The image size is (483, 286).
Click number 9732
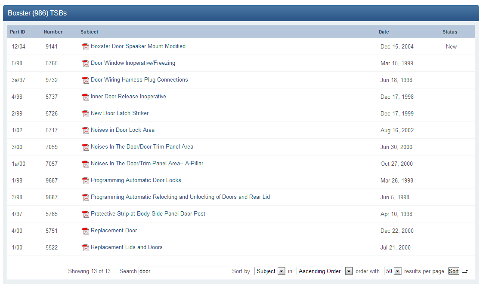tap(51, 80)
